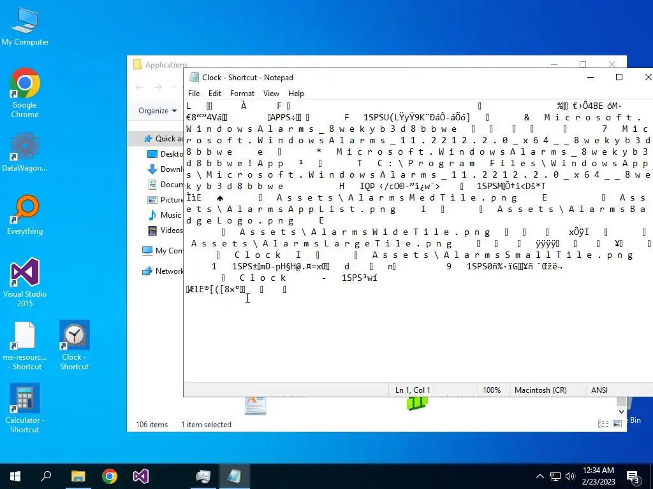Click the 100% zoom status entry
Image resolution: width=653 pixels, height=489 pixels.
492,390
